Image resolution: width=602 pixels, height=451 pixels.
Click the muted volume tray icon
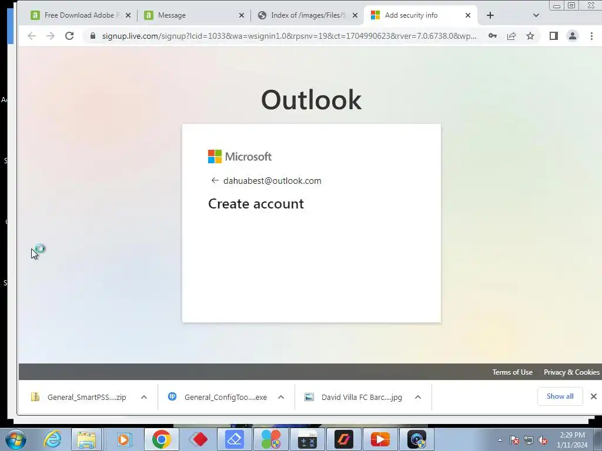point(543,440)
